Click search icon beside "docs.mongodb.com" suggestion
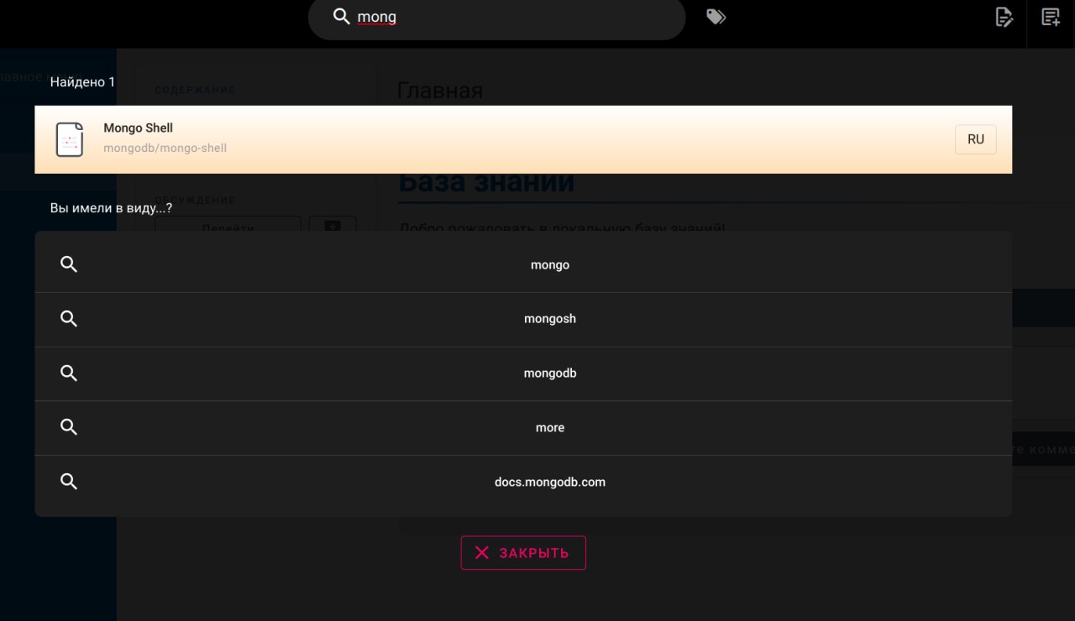Image resolution: width=1075 pixels, height=621 pixels. [x=69, y=482]
